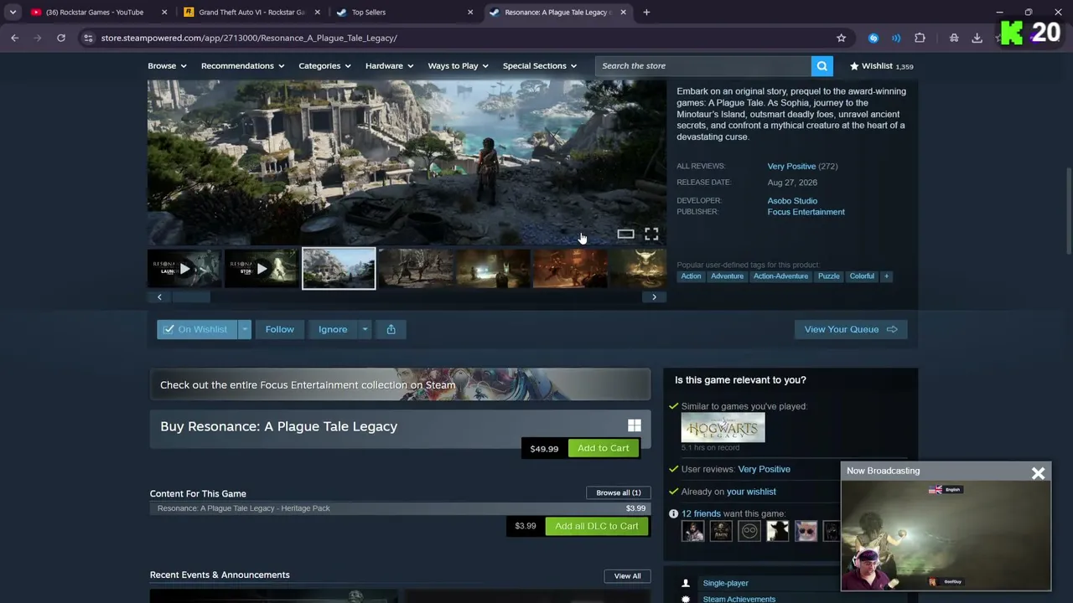Reload the Steam store page
This screenshot has height=603, width=1073.
tap(61, 38)
